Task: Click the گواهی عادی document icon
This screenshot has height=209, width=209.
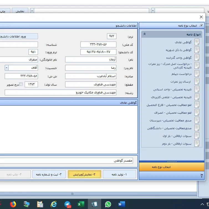Action: [x=197, y=42]
